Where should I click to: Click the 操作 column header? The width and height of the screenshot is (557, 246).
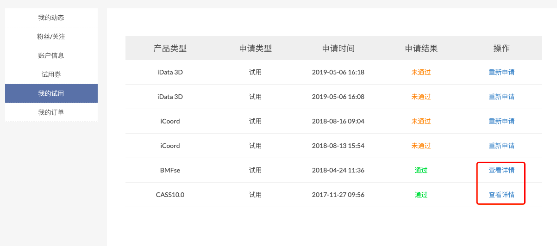(501, 49)
